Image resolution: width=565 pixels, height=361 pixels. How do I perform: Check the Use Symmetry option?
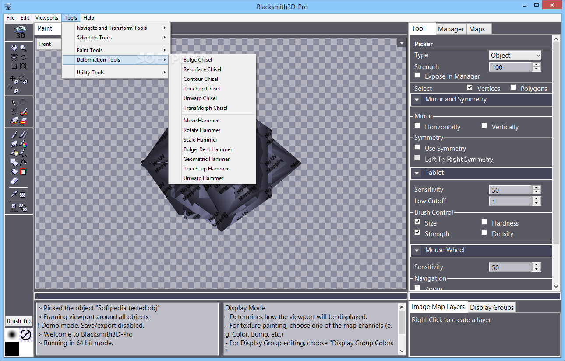tap(417, 147)
